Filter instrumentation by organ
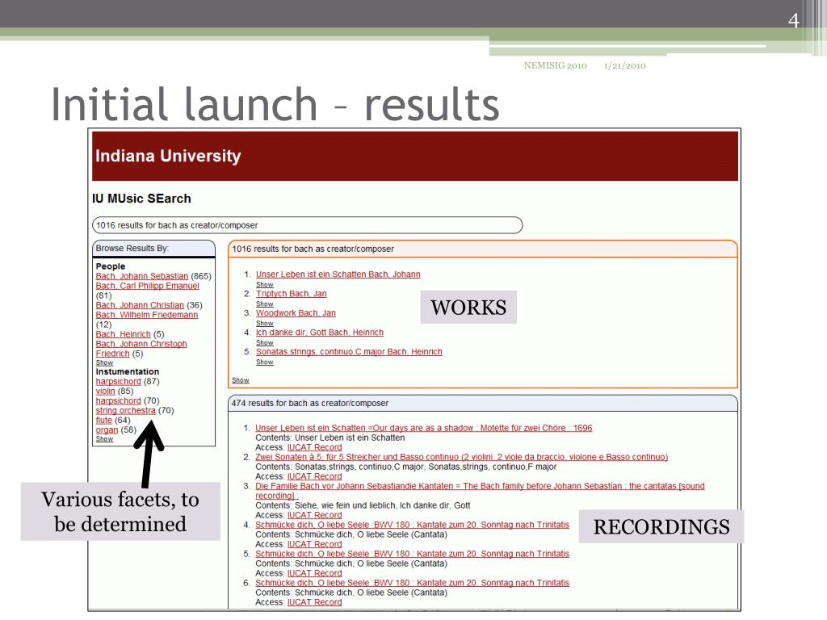 click(107, 429)
